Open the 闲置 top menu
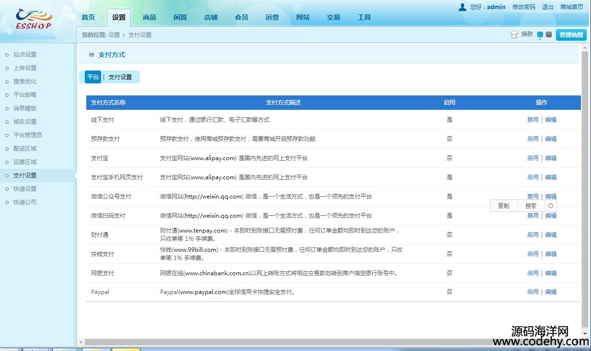This screenshot has width=591, height=351. [x=180, y=17]
